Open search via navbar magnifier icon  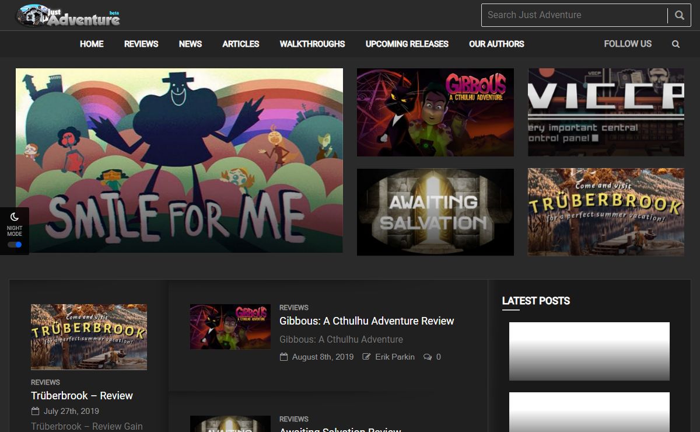tap(675, 44)
